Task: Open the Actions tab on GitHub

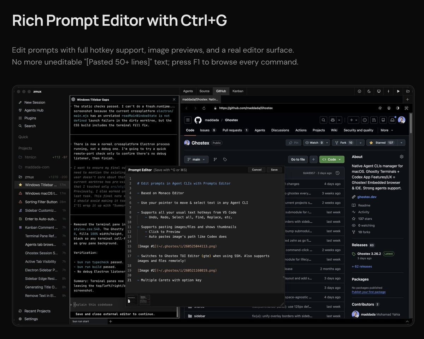Action: click(x=301, y=130)
